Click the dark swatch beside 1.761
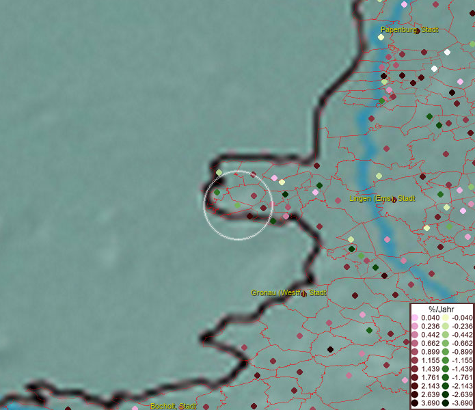 [x=415, y=378]
